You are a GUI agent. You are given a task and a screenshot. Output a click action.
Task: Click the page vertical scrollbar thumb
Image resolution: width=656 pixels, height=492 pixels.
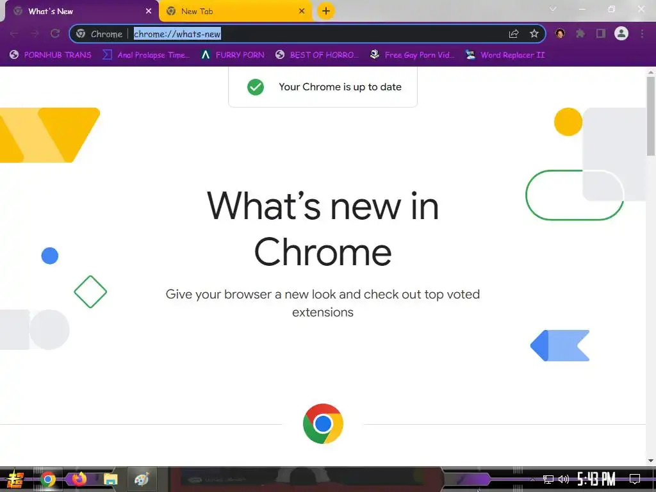click(x=651, y=116)
